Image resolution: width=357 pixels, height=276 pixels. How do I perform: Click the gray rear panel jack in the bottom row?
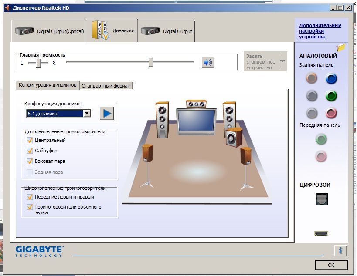(312, 113)
